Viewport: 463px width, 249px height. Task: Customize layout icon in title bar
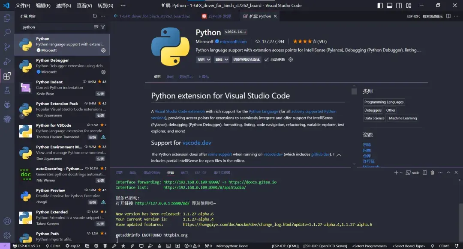click(409, 5)
